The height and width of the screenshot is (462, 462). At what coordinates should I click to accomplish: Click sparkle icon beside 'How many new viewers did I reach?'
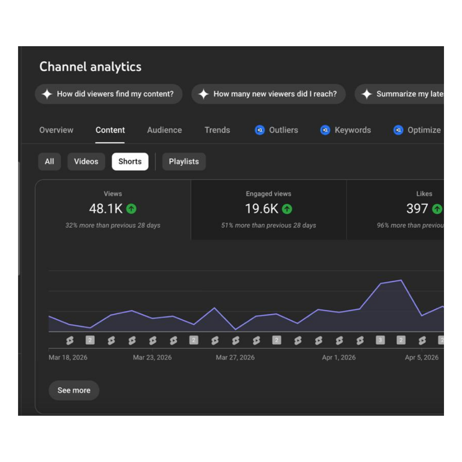tap(204, 94)
